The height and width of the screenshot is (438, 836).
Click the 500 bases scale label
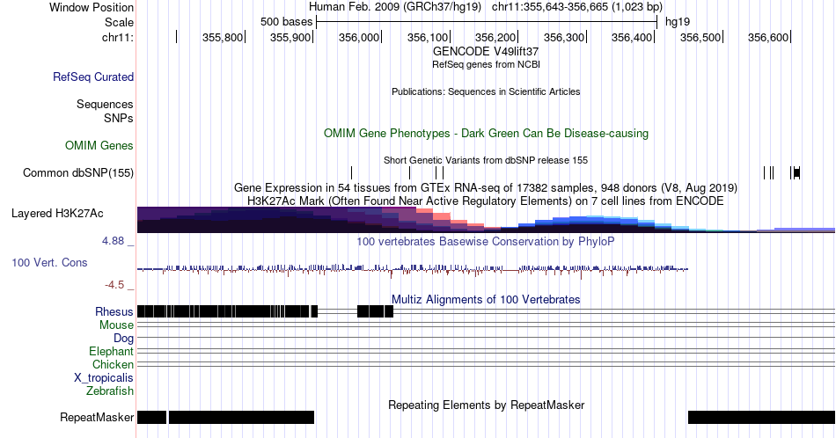[x=286, y=22]
